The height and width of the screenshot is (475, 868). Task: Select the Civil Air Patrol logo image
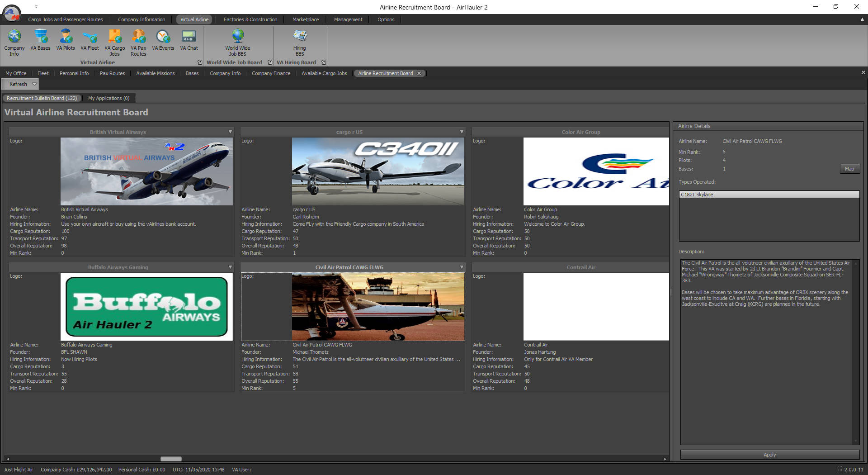pos(378,307)
